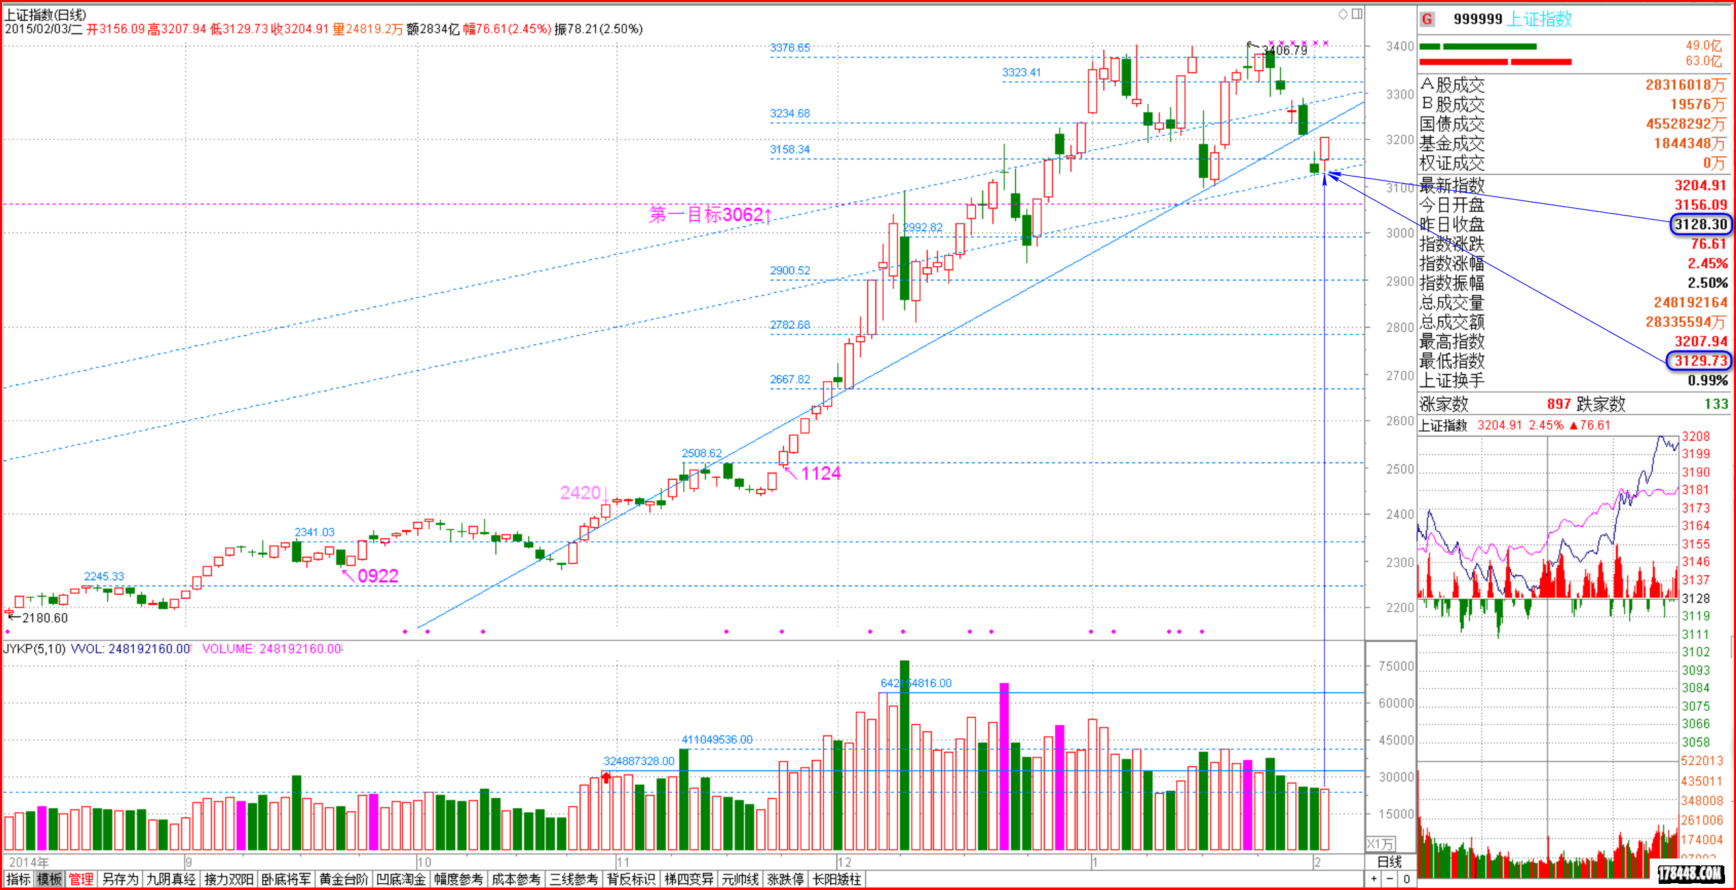Image resolution: width=1736 pixels, height=890 pixels.
Task: Click the 昨日收盘 value 3128.30
Action: [1700, 224]
